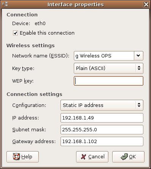Screen dimensions: 151x169
Task: Close the Interface properties dialog with X
Action: (x=146, y=5)
